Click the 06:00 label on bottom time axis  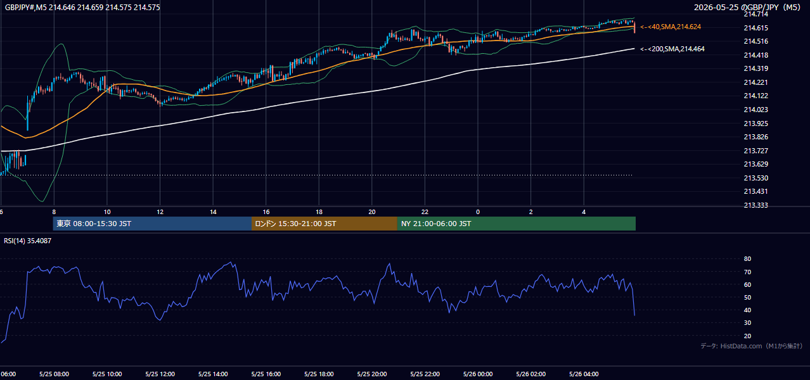[x=8, y=374]
